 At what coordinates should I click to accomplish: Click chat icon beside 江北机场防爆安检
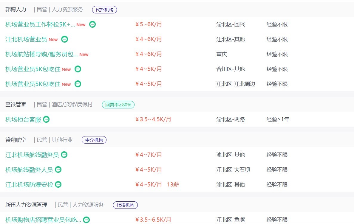pyautogui.click(x=58, y=185)
